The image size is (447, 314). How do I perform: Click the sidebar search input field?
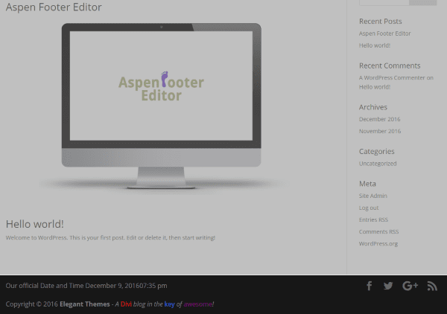point(384,2)
